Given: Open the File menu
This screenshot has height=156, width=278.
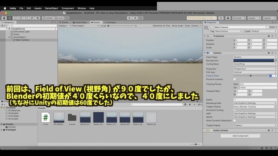Looking at the screenshot, I should tap(21, 8).
